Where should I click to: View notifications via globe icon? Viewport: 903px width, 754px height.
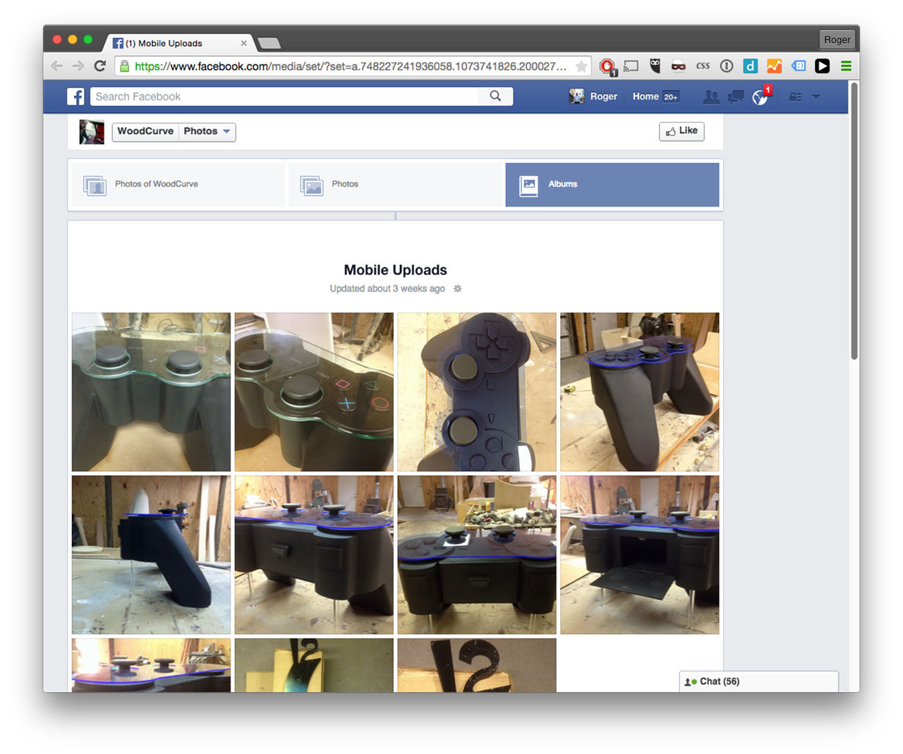pyautogui.click(x=760, y=97)
